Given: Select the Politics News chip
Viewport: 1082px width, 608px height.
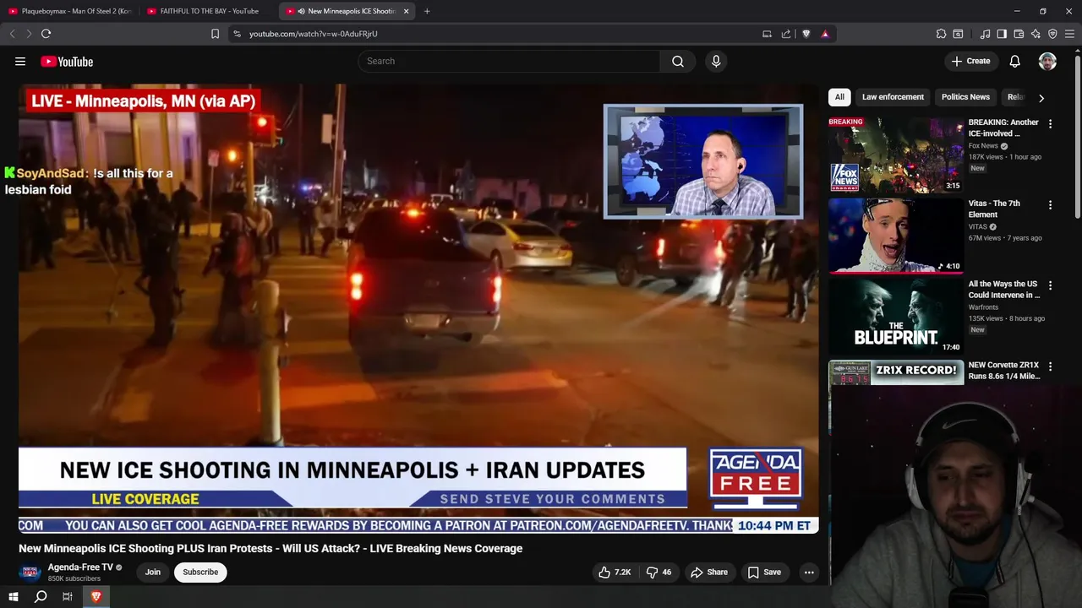Looking at the screenshot, I should (x=965, y=97).
